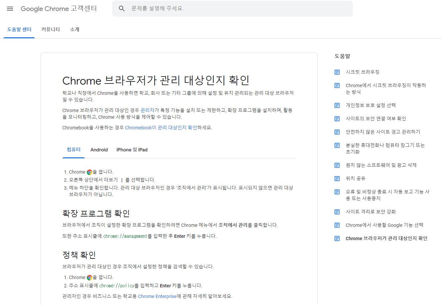442x305 pixels.
Task: Select the 컴퓨터 platform tab
Action: tap(74, 150)
